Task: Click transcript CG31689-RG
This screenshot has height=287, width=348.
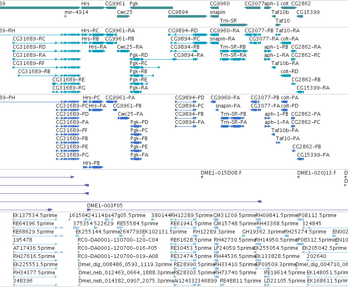Action: (x=69, y=88)
